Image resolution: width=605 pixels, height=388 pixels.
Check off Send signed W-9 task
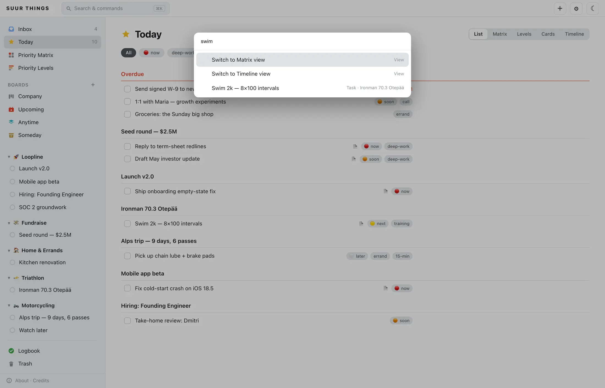pyautogui.click(x=127, y=89)
